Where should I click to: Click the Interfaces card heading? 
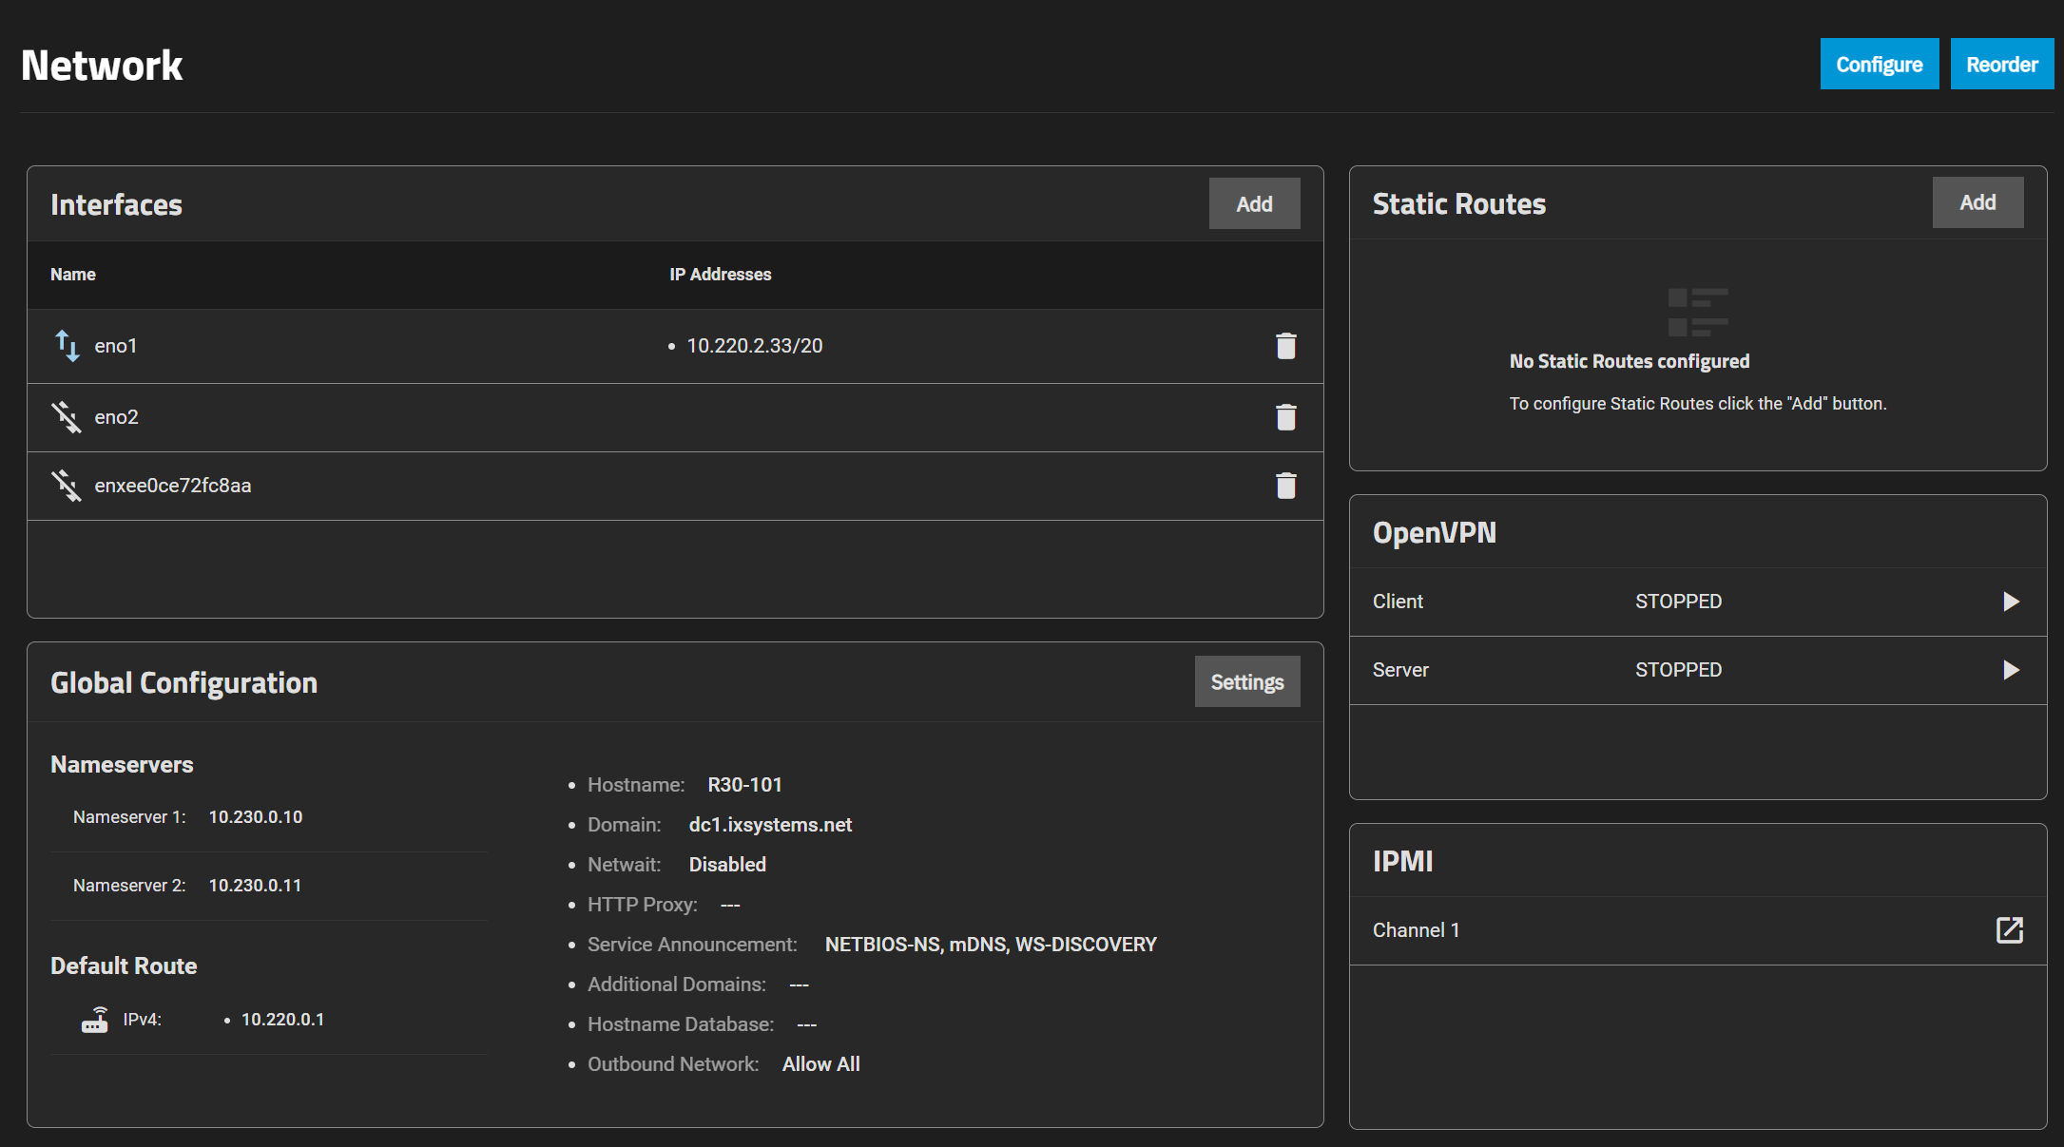116,204
